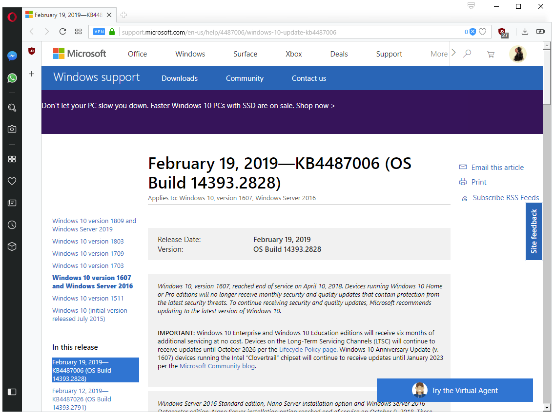View site security lock info
The height and width of the screenshot is (415, 554).
(112, 32)
